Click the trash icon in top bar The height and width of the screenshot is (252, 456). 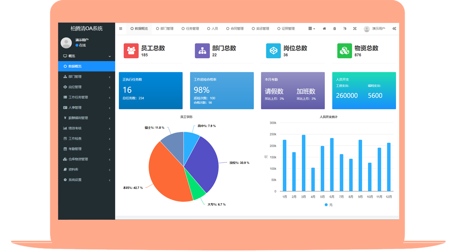tap(335, 28)
